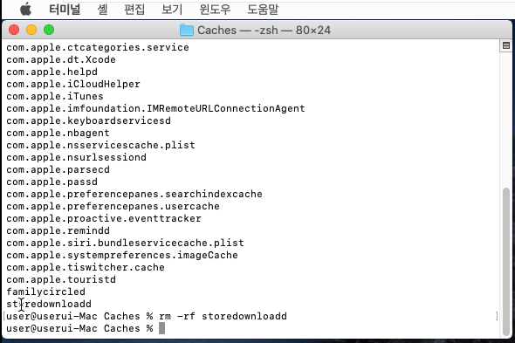Viewport: 515px width, 343px height.
Task: Click the cursor at the last prompt
Action: (161, 328)
